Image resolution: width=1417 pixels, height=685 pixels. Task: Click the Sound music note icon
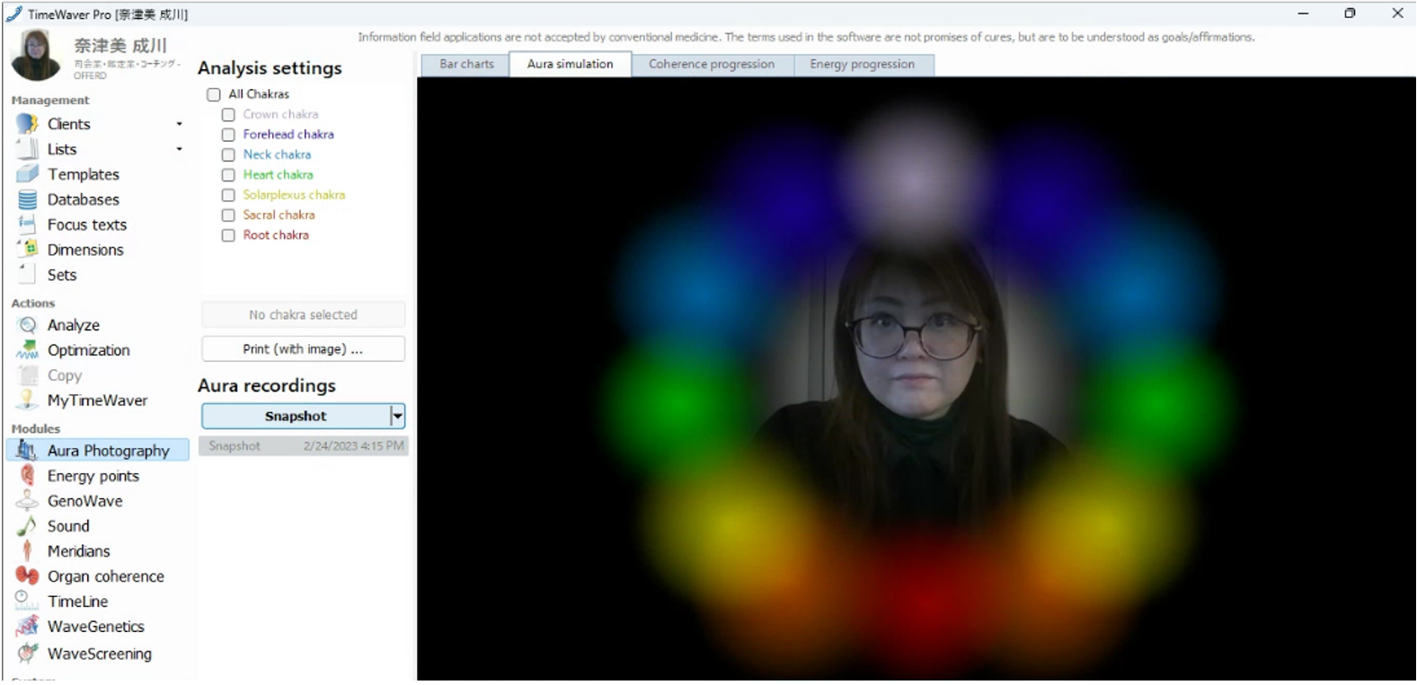click(x=28, y=526)
